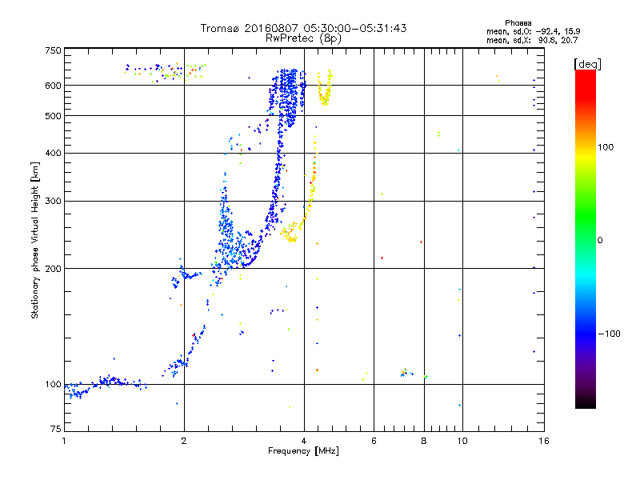
Task: Click the blue -100 region of the colorbar
Action: [586, 334]
